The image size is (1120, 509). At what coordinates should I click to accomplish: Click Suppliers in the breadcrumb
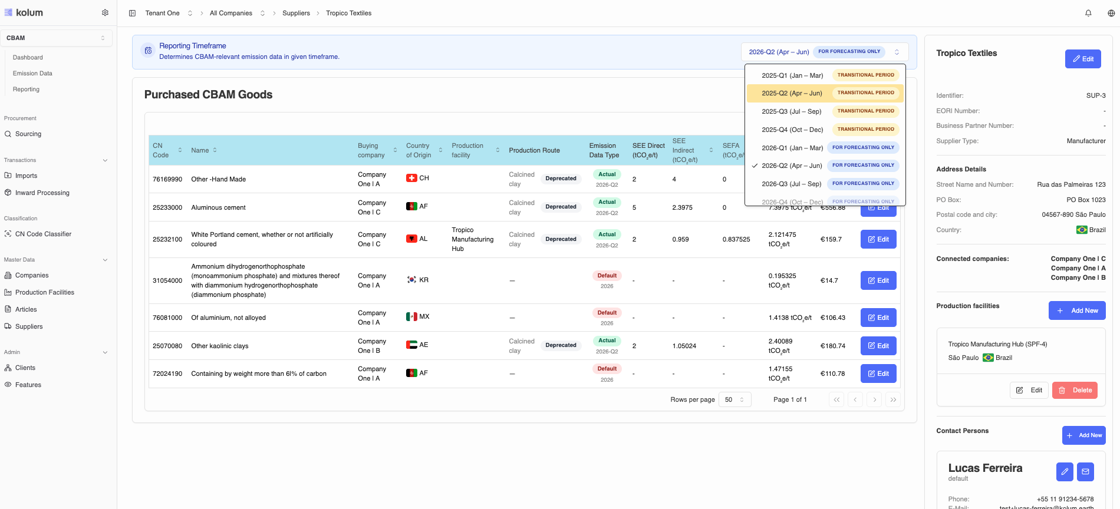(x=296, y=13)
